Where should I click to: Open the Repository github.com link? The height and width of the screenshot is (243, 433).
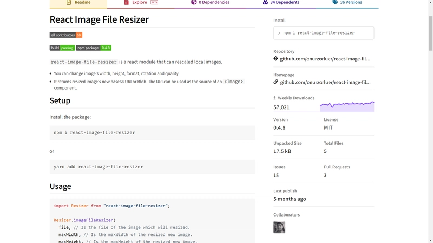pyautogui.click(x=325, y=59)
